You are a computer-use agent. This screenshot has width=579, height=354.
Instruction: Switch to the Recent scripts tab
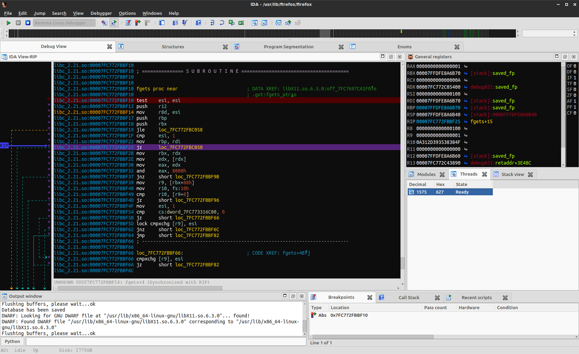[477, 297]
